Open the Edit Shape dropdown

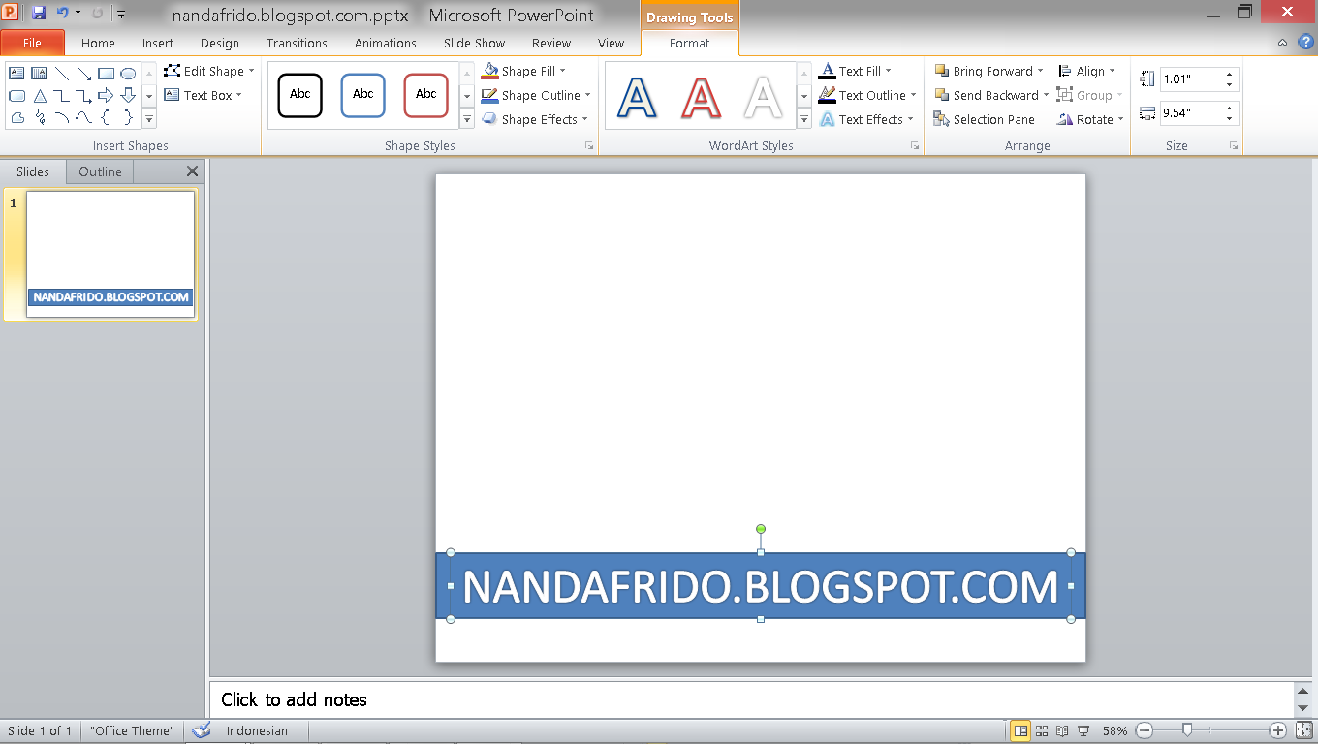click(x=209, y=71)
